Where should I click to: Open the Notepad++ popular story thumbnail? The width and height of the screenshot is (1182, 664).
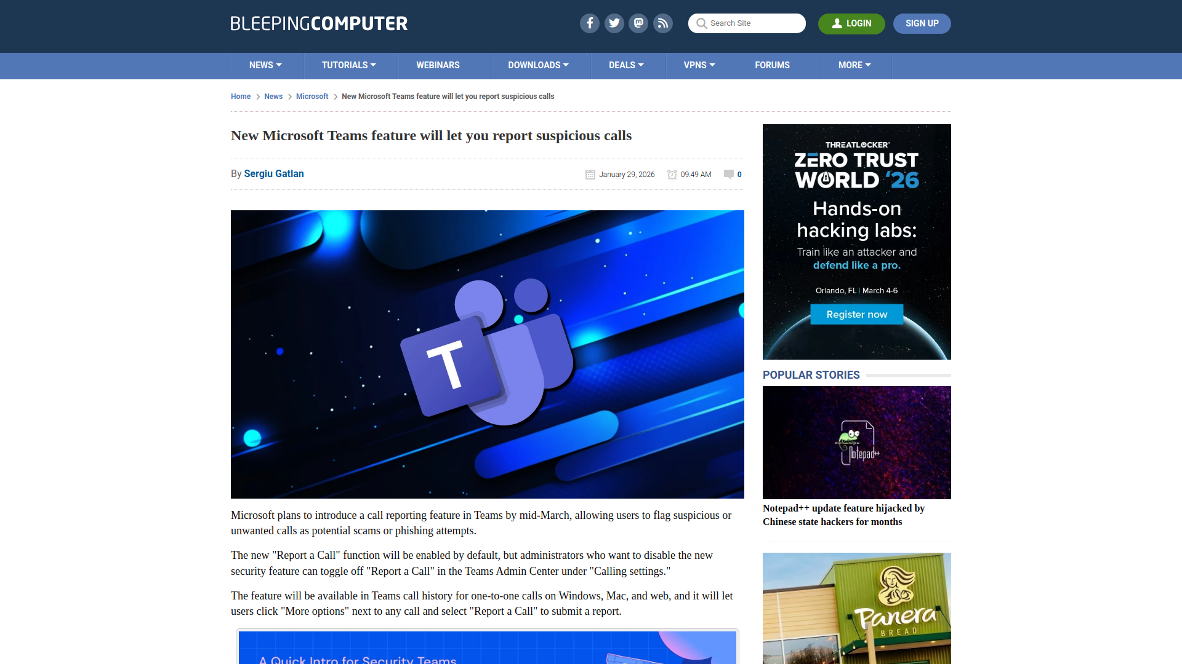click(856, 442)
